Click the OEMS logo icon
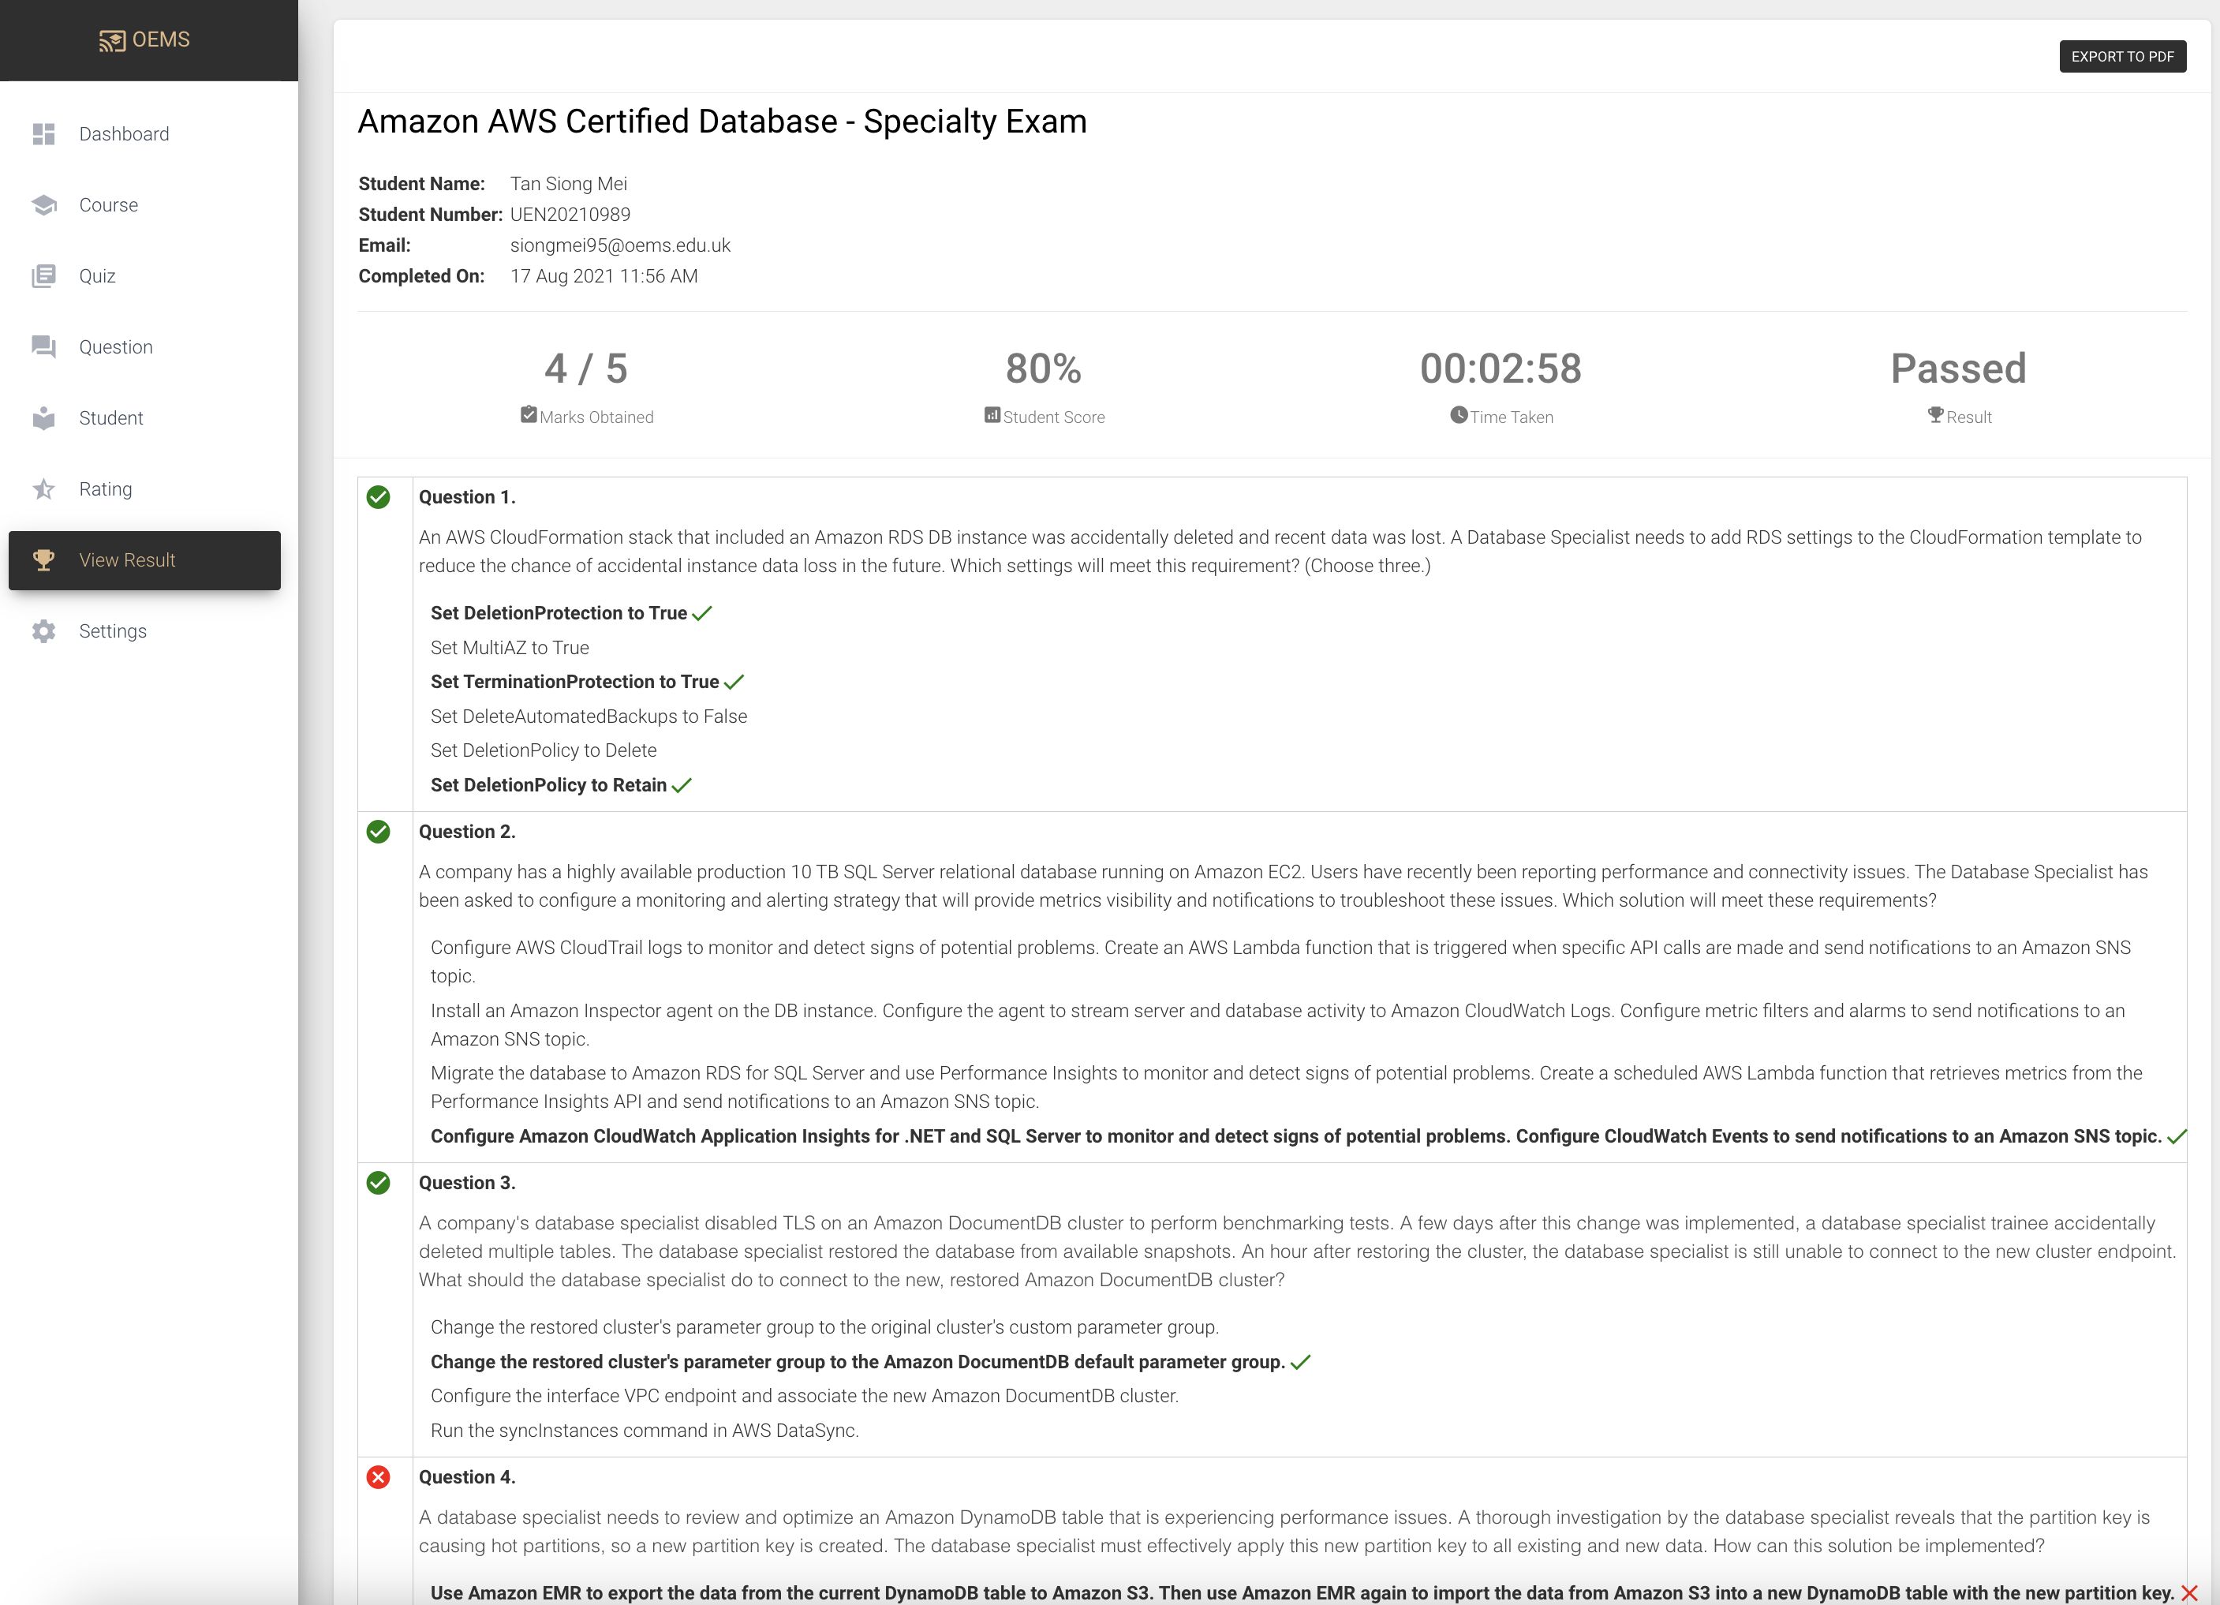Image resolution: width=2220 pixels, height=1605 pixels. pos(111,40)
